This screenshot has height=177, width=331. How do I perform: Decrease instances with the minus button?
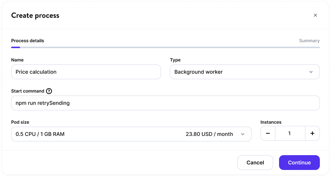pos(268,134)
